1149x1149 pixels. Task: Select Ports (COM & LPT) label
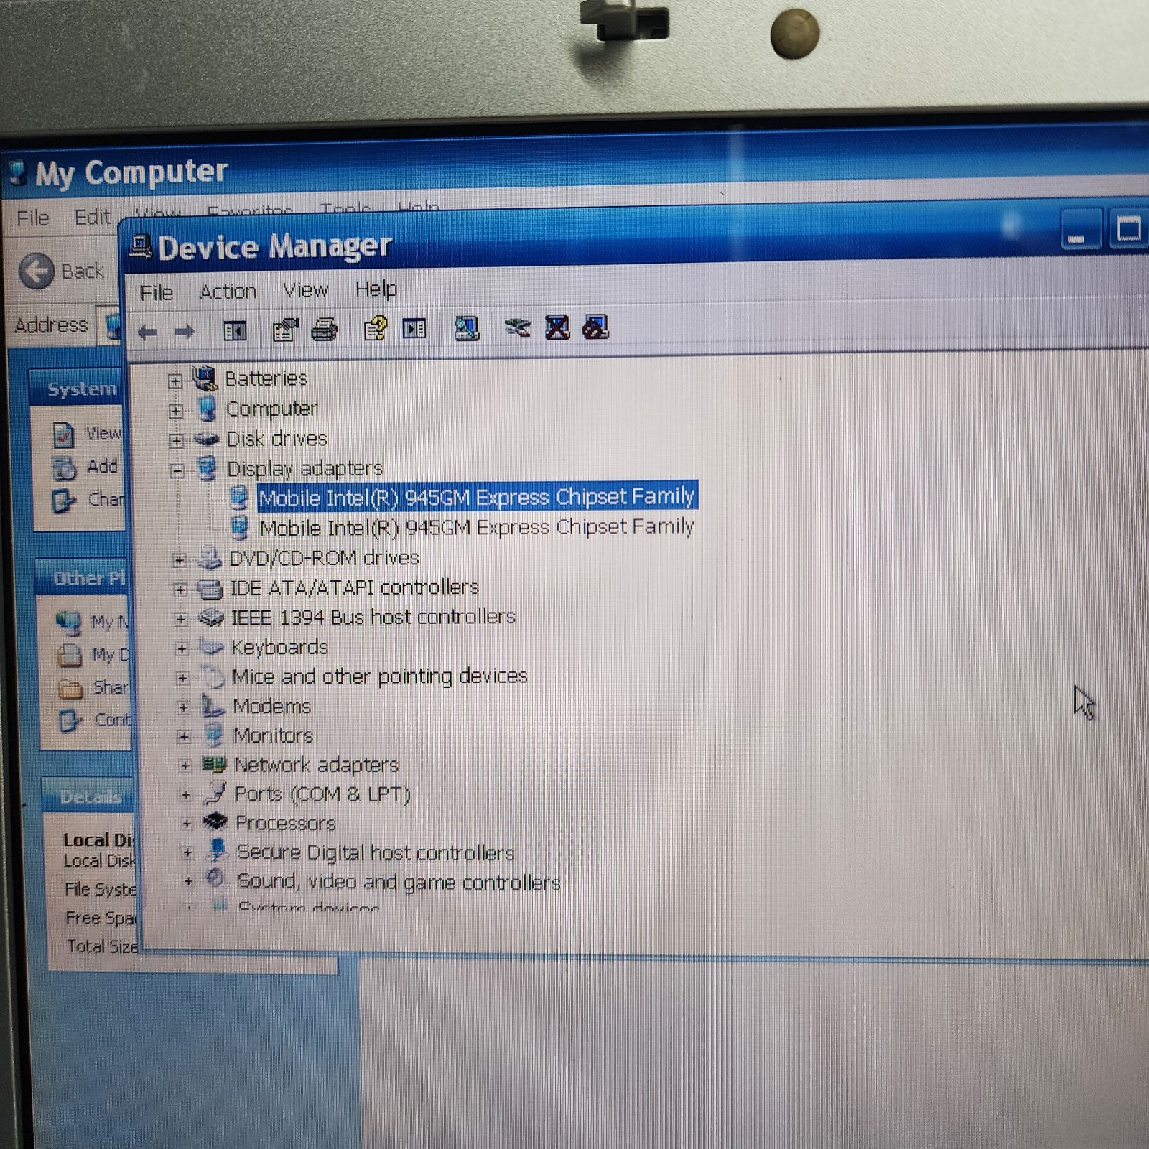(x=322, y=794)
